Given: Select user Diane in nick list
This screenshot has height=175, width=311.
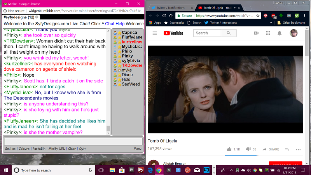Looking at the screenshot, I should 128,75.
